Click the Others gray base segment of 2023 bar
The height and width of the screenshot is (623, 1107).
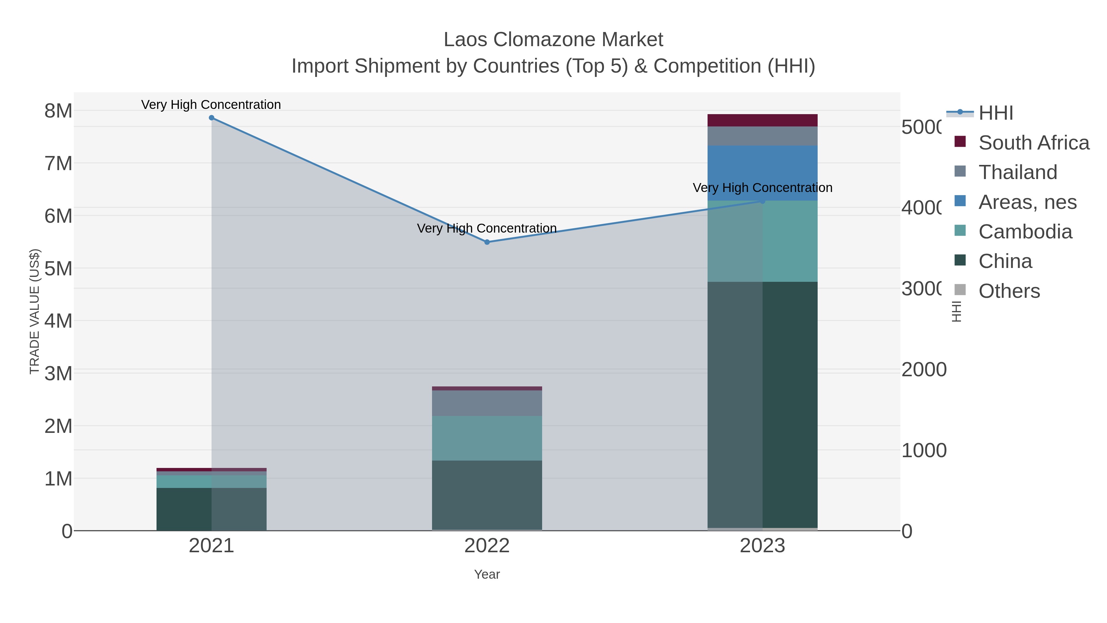click(x=762, y=529)
